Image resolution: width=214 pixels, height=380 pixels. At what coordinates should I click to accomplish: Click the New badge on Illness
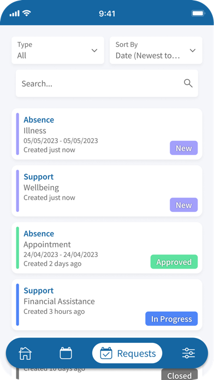point(184,148)
